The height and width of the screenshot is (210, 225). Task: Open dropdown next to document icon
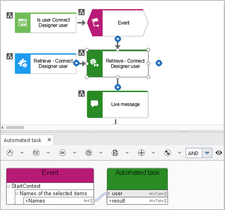tap(127, 153)
